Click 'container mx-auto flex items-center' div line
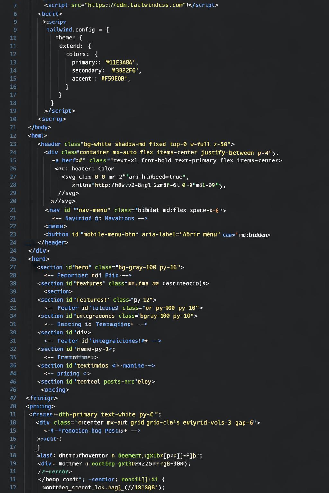 coord(161,152)
